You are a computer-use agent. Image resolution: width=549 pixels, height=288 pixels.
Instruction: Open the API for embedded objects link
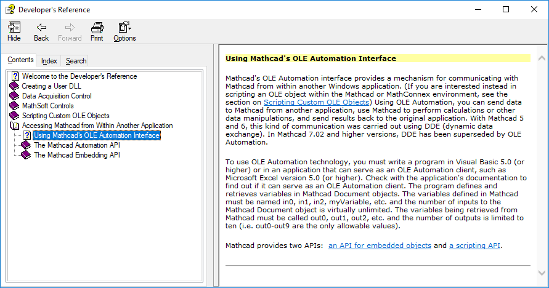[380, 246]
